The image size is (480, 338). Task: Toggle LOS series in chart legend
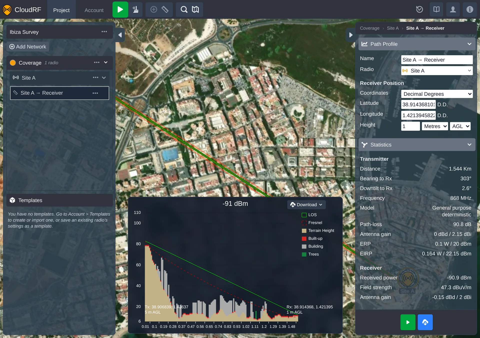(x=309, y=215)
